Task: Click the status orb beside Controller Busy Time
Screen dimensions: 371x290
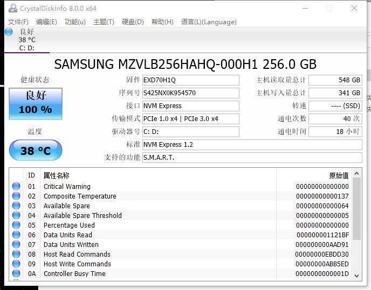Action: pos(16,274)
